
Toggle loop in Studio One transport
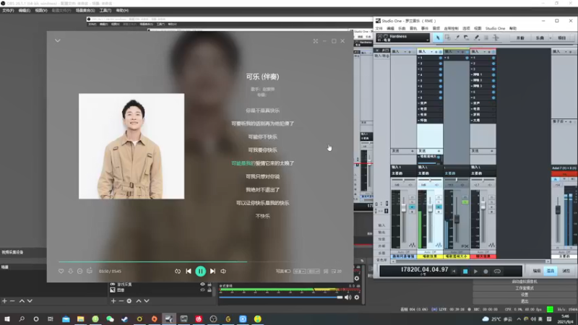(497, 272)
